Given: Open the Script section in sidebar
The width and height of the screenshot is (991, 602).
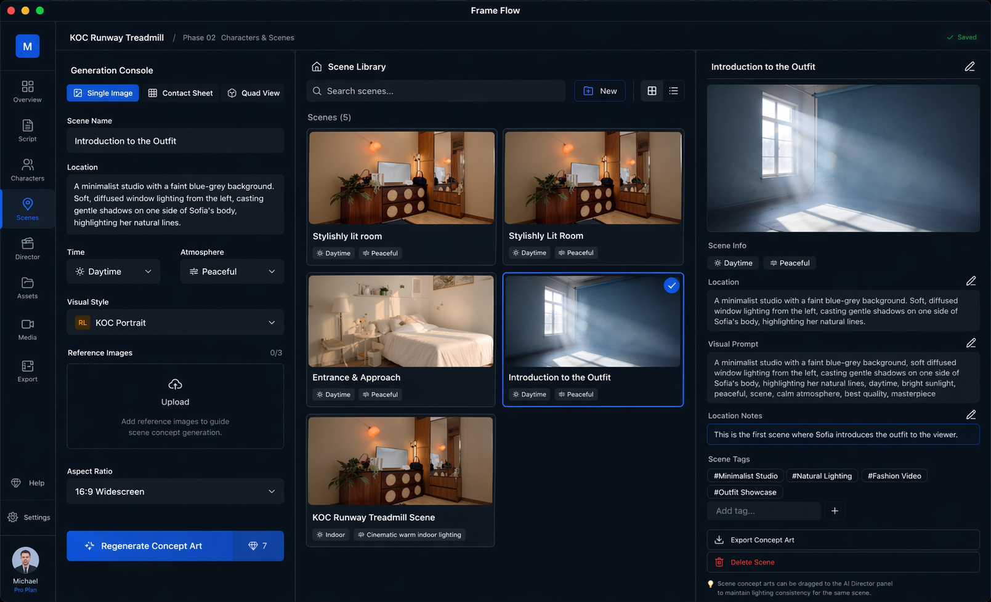Looking at the screenshot, I should (x=27, y=130).
